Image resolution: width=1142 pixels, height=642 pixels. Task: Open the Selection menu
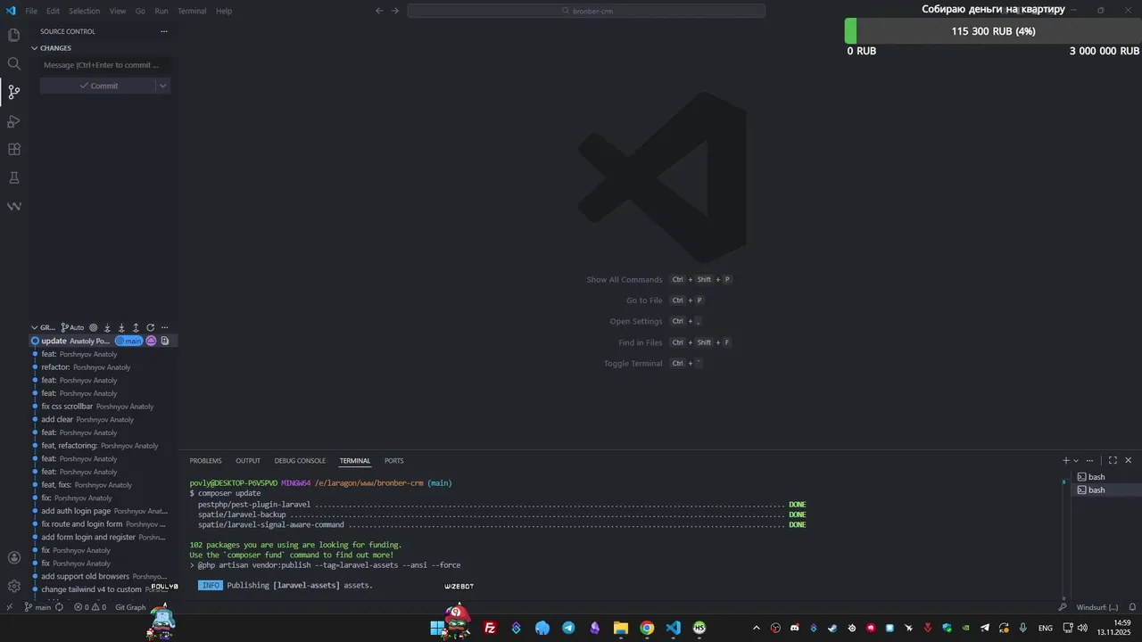(85, 11)
